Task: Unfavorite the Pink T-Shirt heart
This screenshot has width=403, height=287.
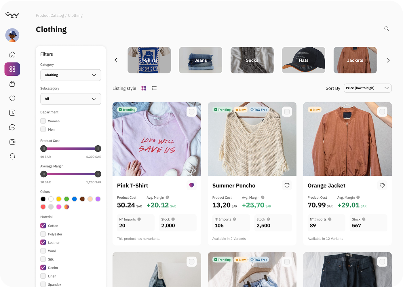Action: click(192, 185)
